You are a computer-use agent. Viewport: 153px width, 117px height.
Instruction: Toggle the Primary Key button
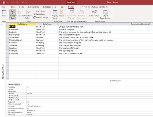(13, 14)
